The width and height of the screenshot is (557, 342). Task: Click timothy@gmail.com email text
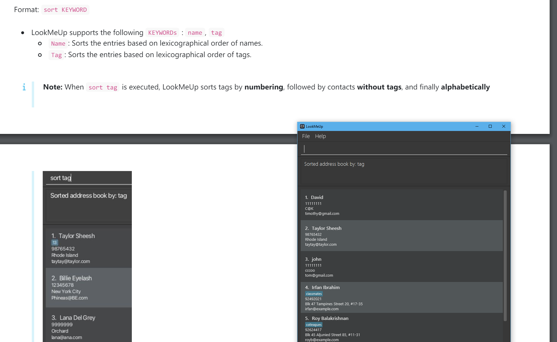[322, 213]
